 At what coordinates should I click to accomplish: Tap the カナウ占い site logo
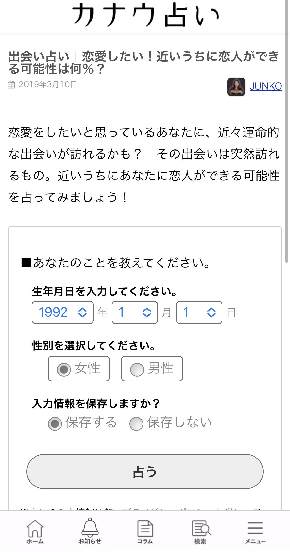(145, 15)
